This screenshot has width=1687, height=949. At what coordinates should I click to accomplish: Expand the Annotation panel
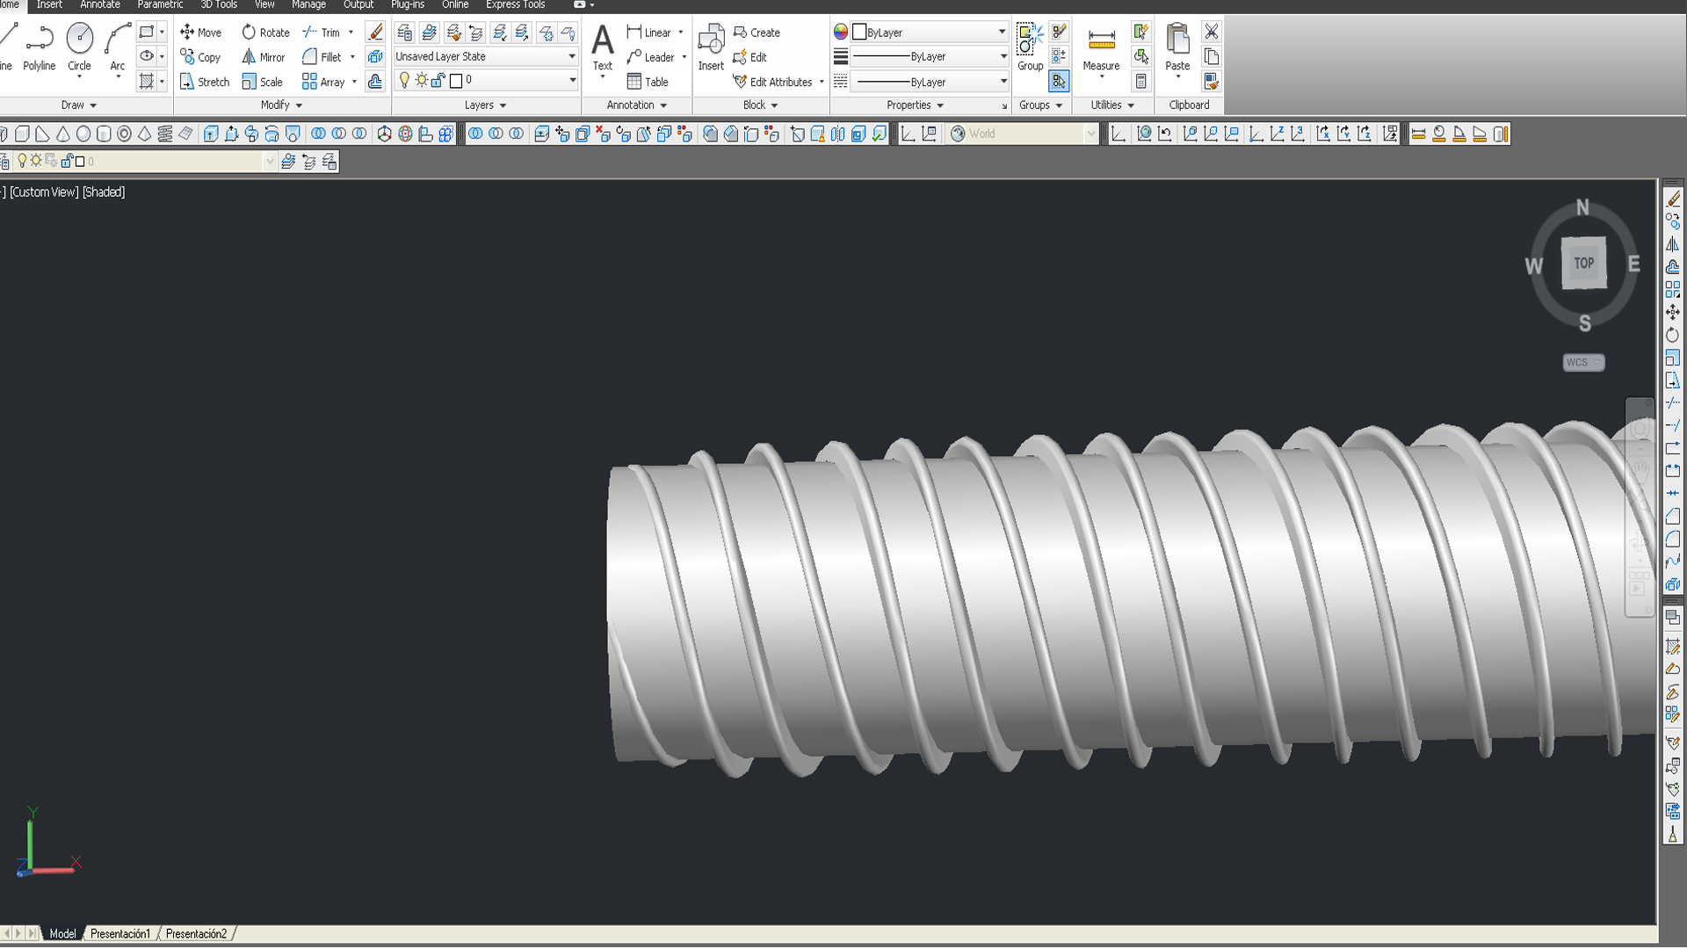(x=636, y=105)
